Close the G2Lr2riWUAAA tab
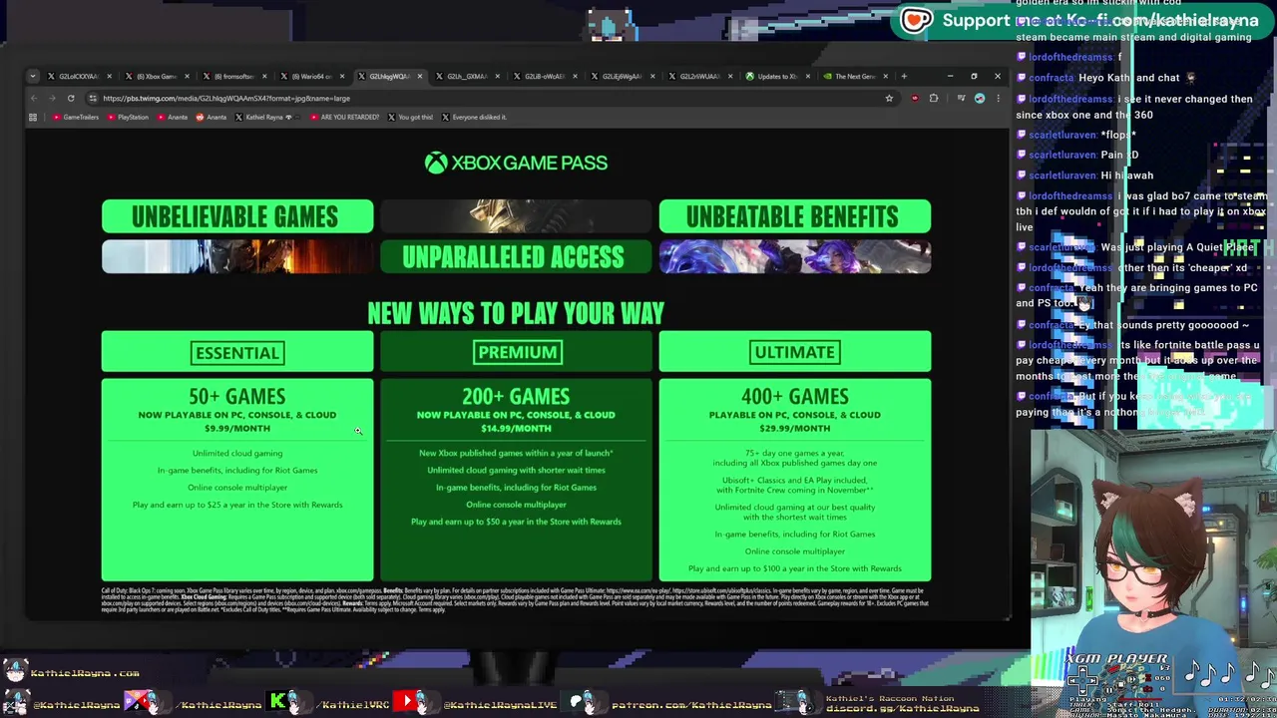The image size is (1277, 718). pos(730,76)
